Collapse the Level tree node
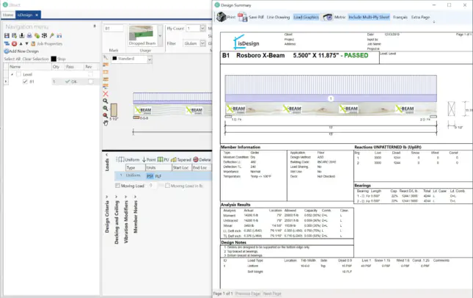Viewport: 473px width, 298px height. point(12,74)
